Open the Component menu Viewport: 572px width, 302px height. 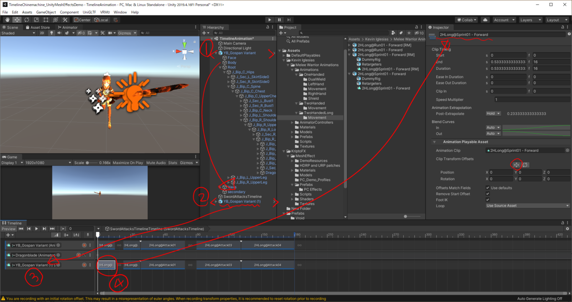70,12
